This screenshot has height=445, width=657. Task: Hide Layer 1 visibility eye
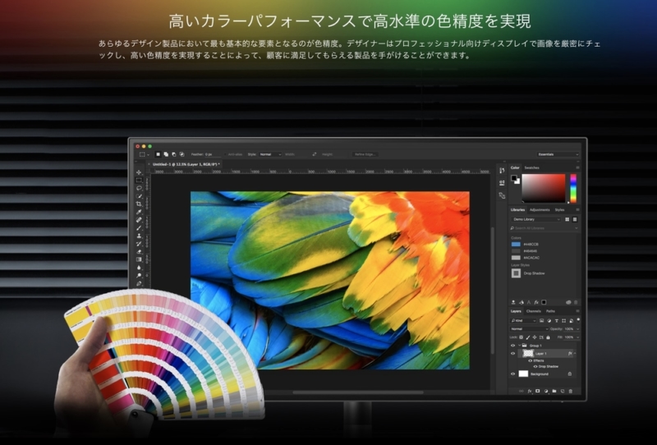(512, 354)
